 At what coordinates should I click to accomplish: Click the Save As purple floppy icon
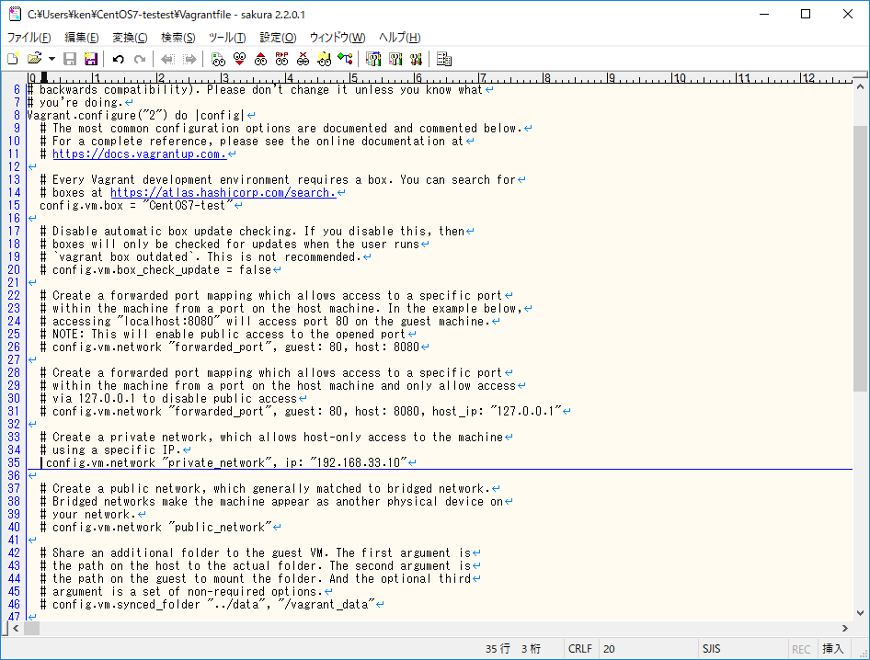tap(91, 59)
